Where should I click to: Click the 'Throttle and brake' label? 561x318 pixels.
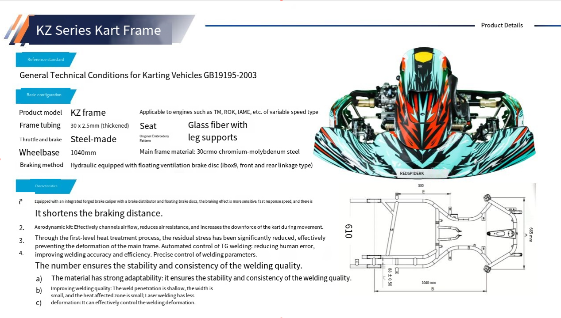(x=41, y=140)
